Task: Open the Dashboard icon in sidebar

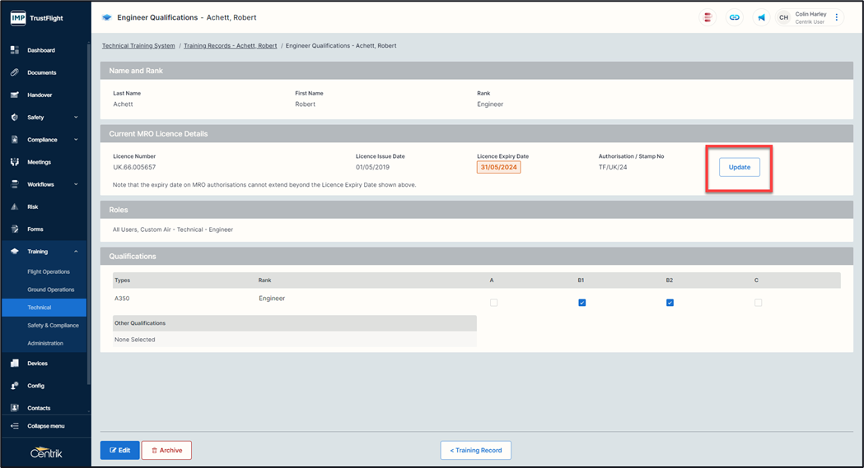Action: (15, 50)
